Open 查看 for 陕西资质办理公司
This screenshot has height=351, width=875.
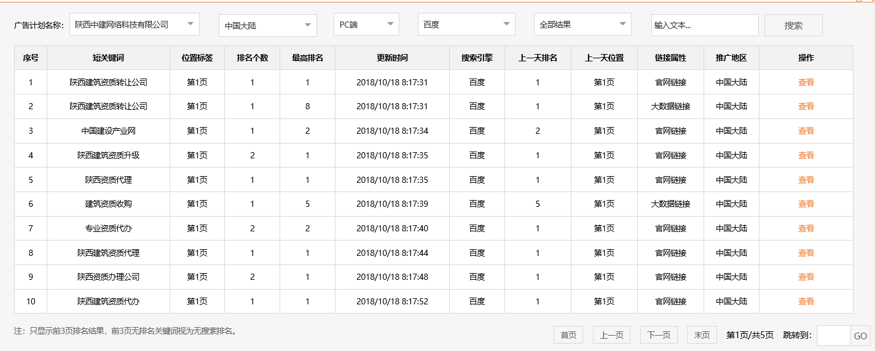[806, 277]
